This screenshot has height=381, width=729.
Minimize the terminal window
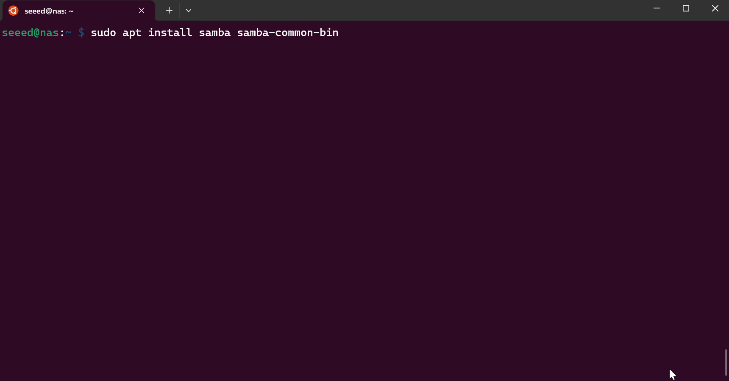657,8
